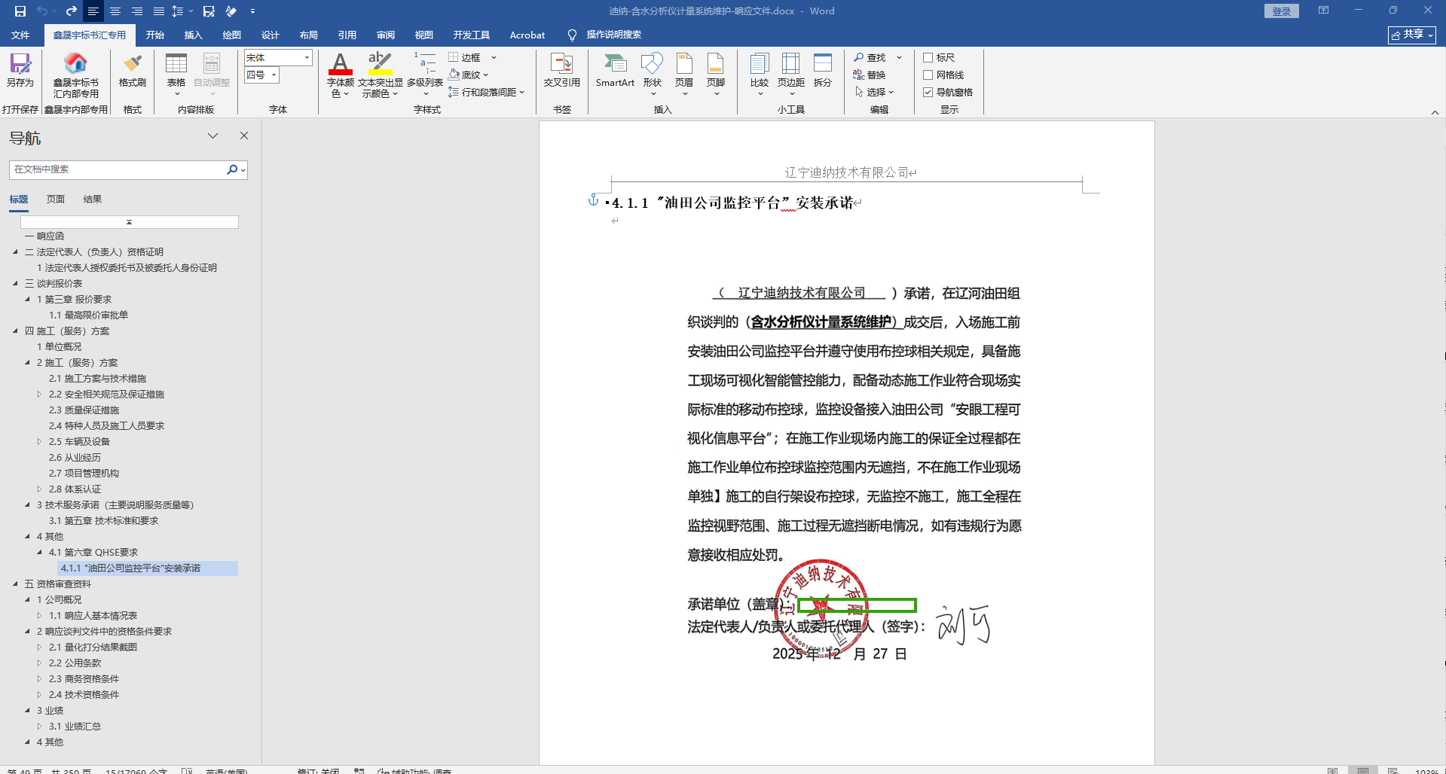Expand the 2.5 车辆及设备 node
The image size is (1446, 774).
(40, 442)
